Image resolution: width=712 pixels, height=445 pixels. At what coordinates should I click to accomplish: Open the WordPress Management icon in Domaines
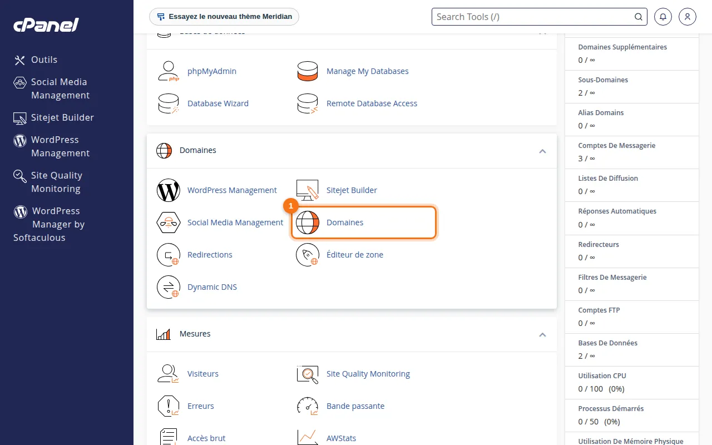tap(168, 190)
